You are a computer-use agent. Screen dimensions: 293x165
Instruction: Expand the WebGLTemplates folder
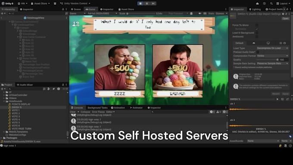click(x=4, y=132)
